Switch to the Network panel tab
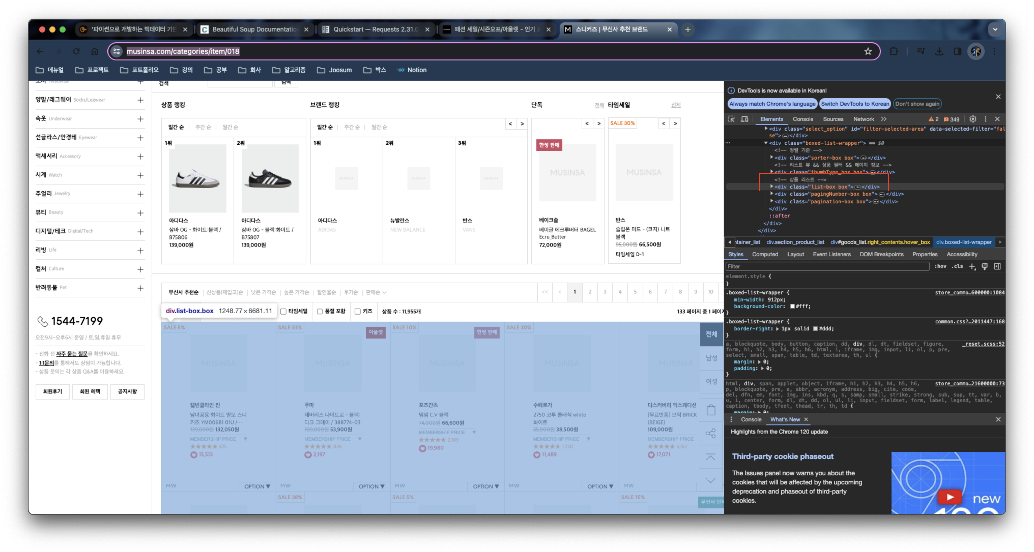The width and height of the screenshot is (1034, 552). (x=864, y=119)
